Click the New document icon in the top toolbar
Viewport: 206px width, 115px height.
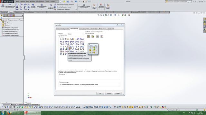pos(61,2)
